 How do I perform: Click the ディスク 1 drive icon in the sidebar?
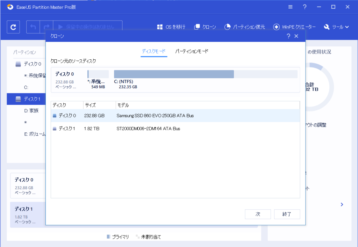(18, 99)
